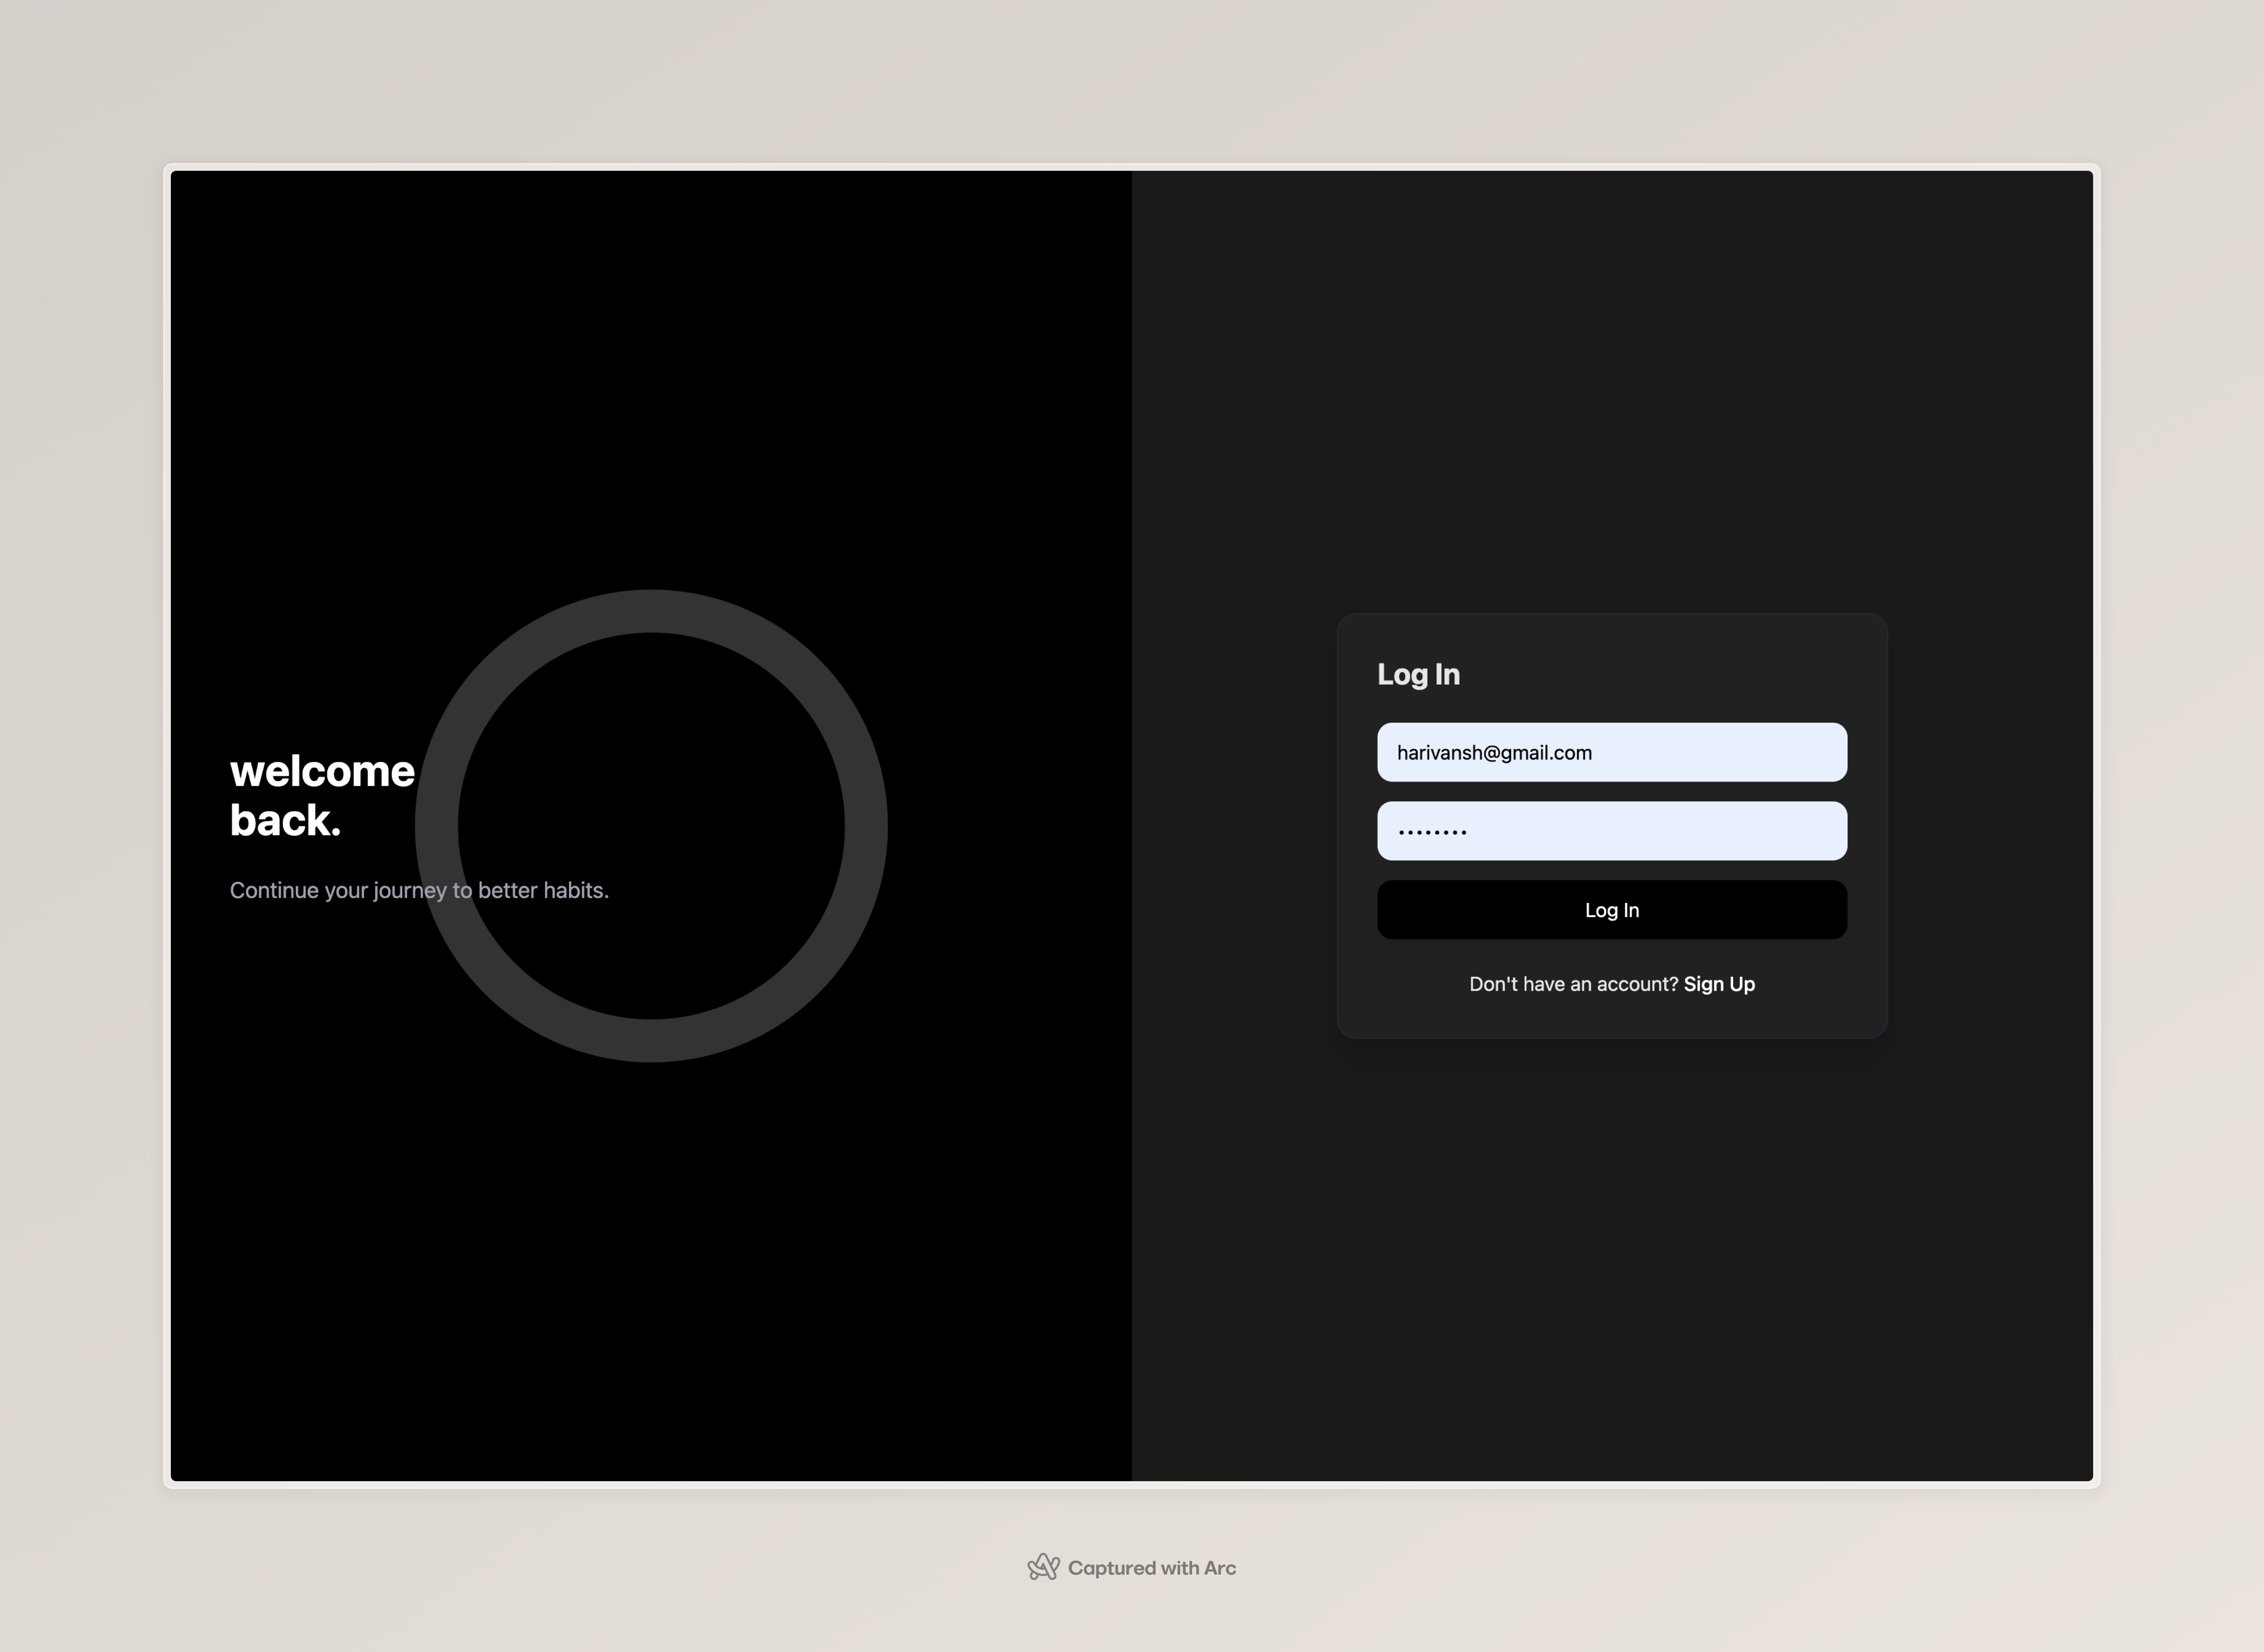
Task: Click the Arc logo icon at bottom
Action: 1043,1567
